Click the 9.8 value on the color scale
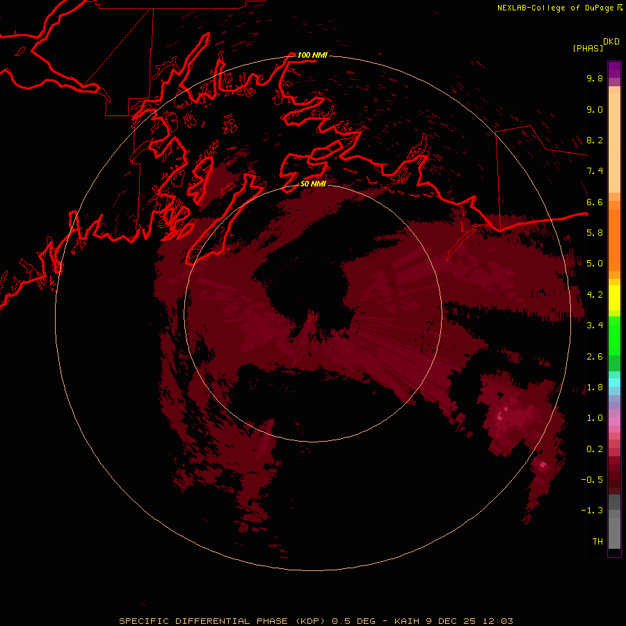626x626 pixels. point(595,78)
